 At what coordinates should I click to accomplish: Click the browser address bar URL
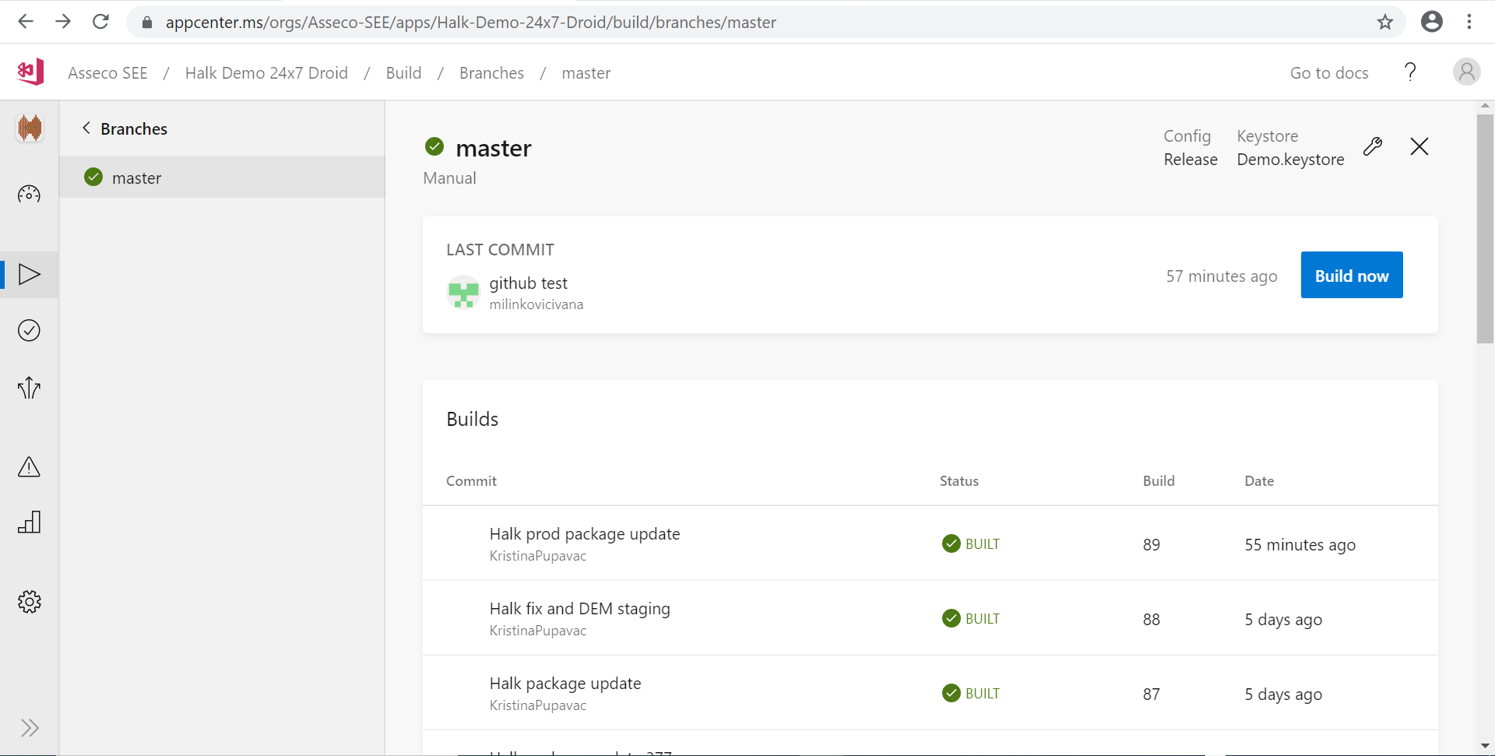[470, 22]
